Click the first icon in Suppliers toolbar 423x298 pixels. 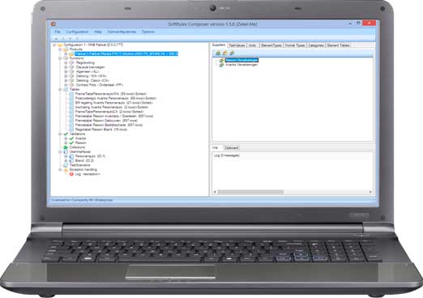click(218, 53)
